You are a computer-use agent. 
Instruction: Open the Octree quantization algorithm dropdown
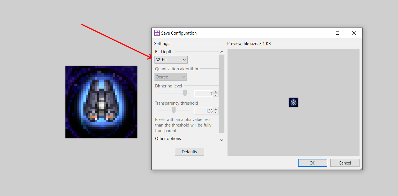tap(170, 77)
